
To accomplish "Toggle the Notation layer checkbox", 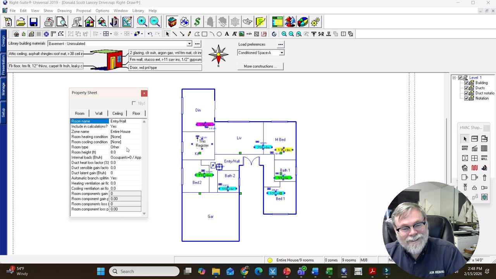I will coord(467,98).
